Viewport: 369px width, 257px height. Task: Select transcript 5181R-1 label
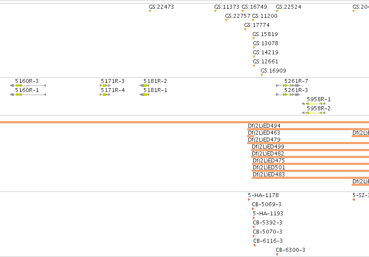[155, 90]
